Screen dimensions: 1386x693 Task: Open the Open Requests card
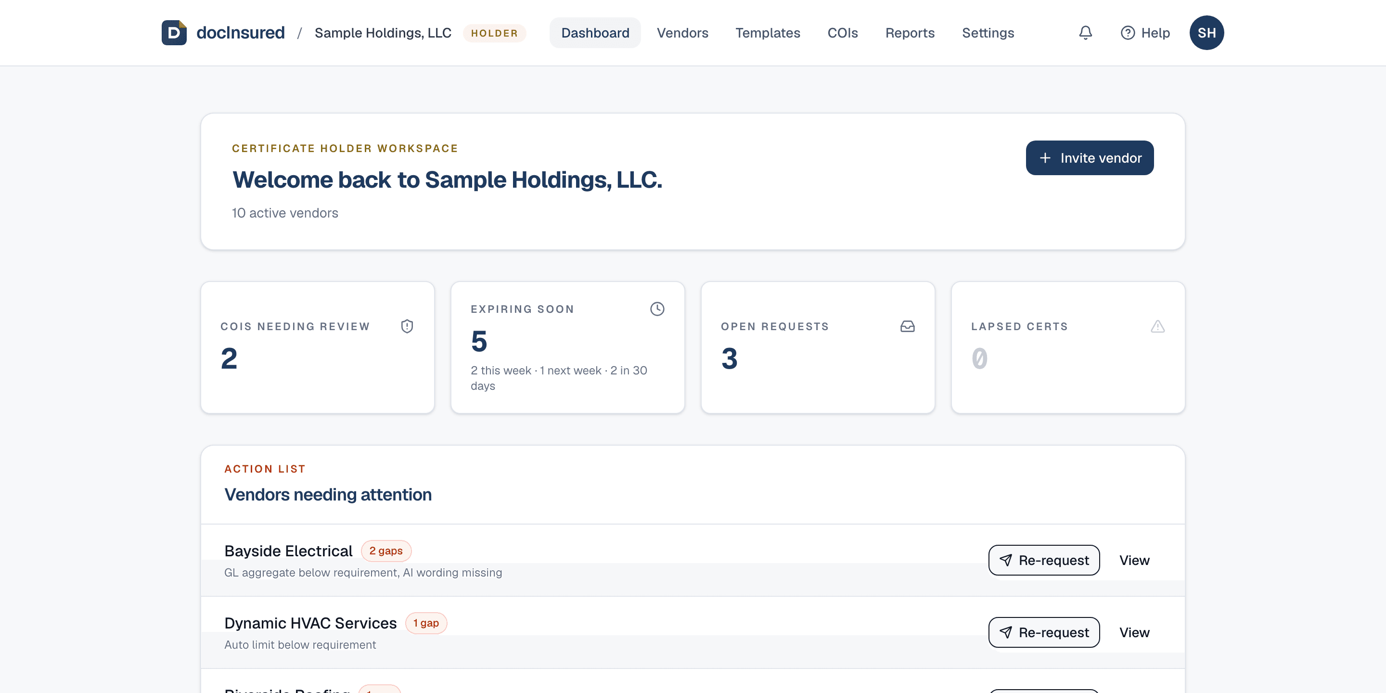click(818, 347)
